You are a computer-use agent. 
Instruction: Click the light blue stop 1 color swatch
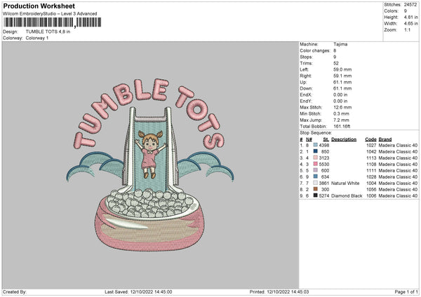pos(316,145)
